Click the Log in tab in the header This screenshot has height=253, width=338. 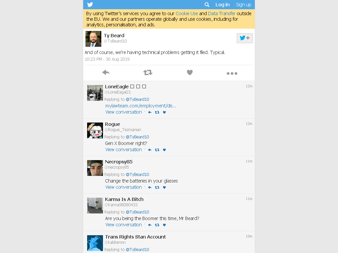(x=222, y=5)
